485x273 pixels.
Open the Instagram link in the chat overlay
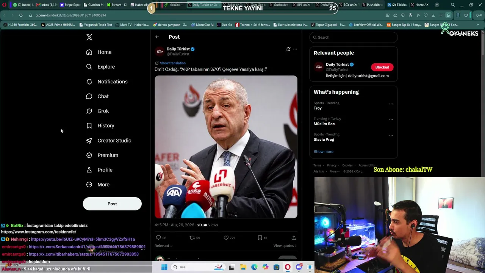[39, 232]
